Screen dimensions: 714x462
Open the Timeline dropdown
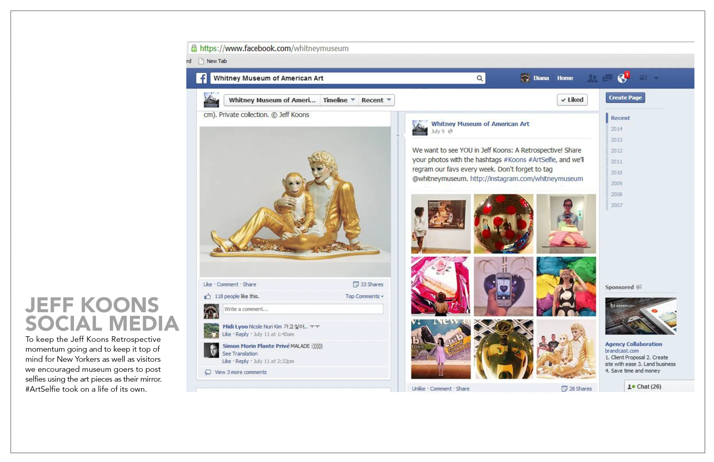point(338,100)
